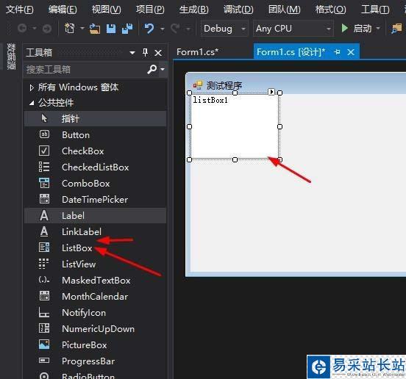Screen dimensions: 406x379
Task: Select the CheckBox control in toolbox
Action: pos(96,151)
